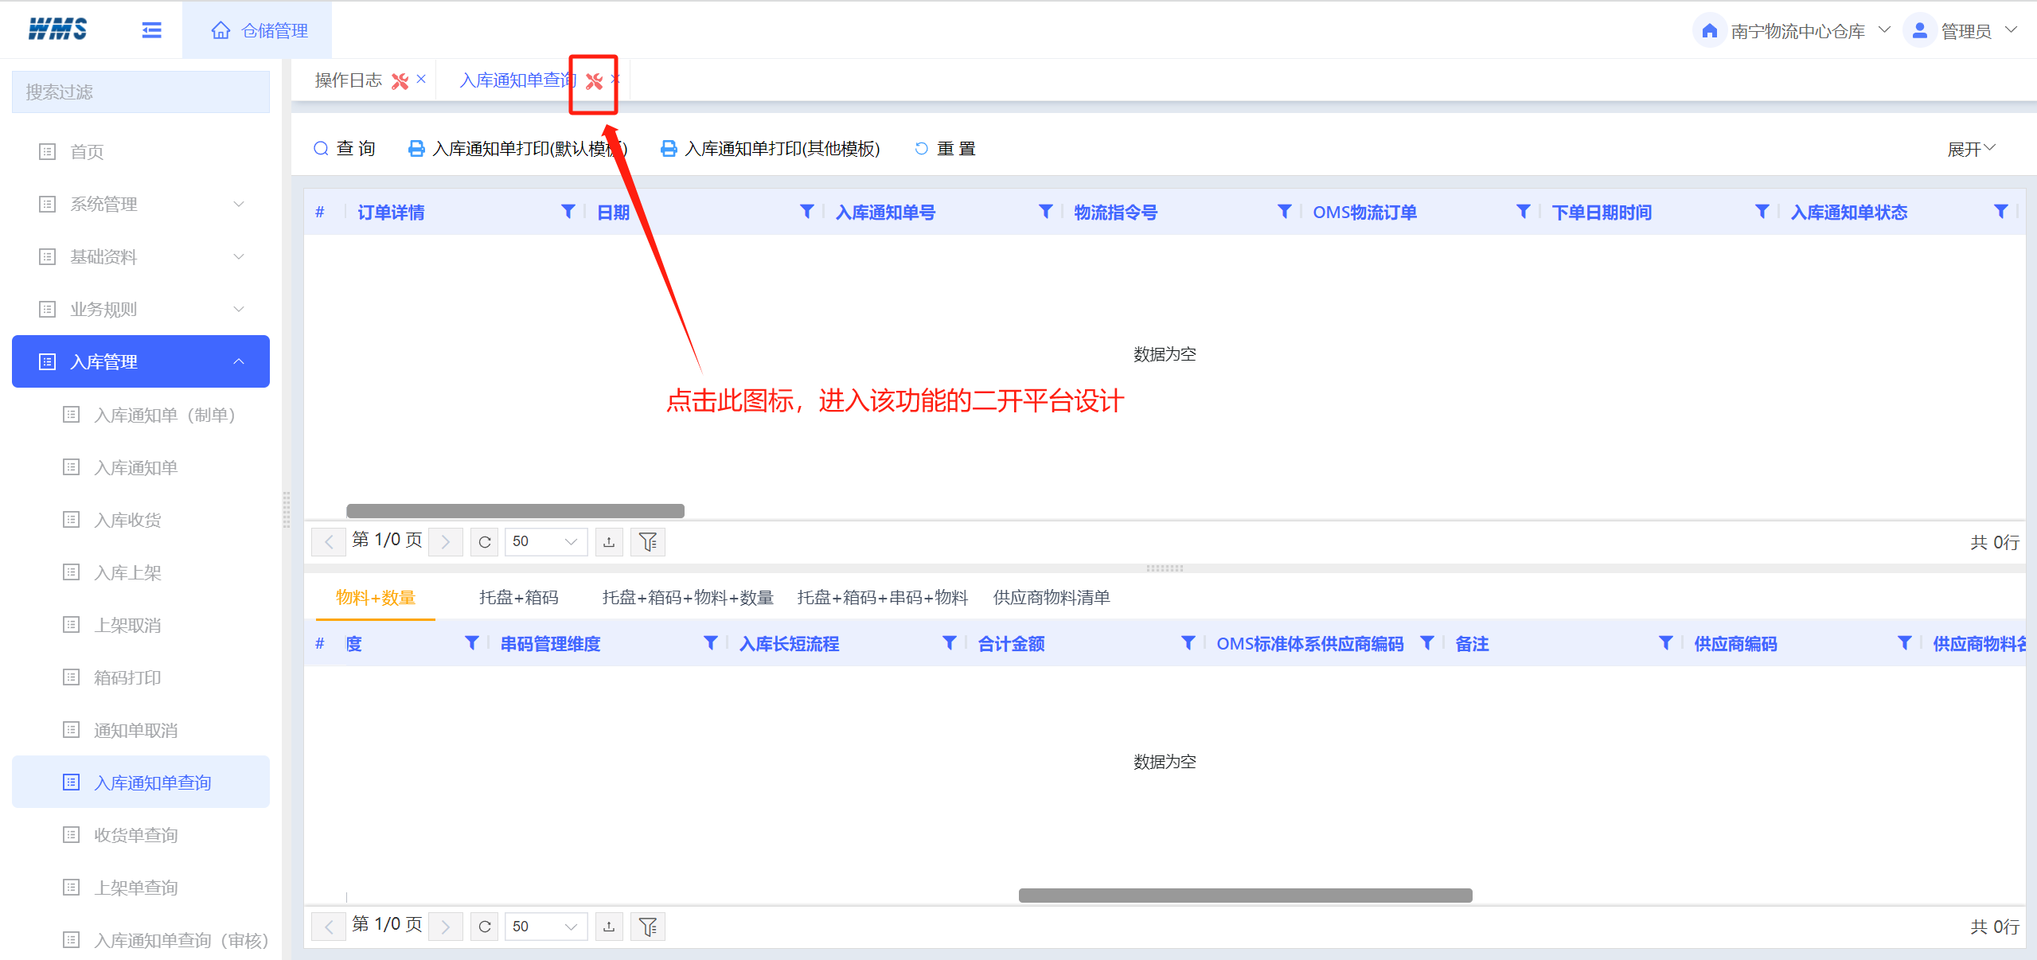The image size is (2037, 960).
Task: Click the 搜索过滤 search field
Action: (141, 92)
